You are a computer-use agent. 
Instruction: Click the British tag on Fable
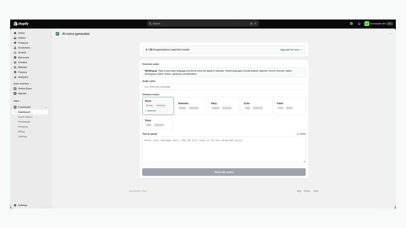tap(289, 108)
